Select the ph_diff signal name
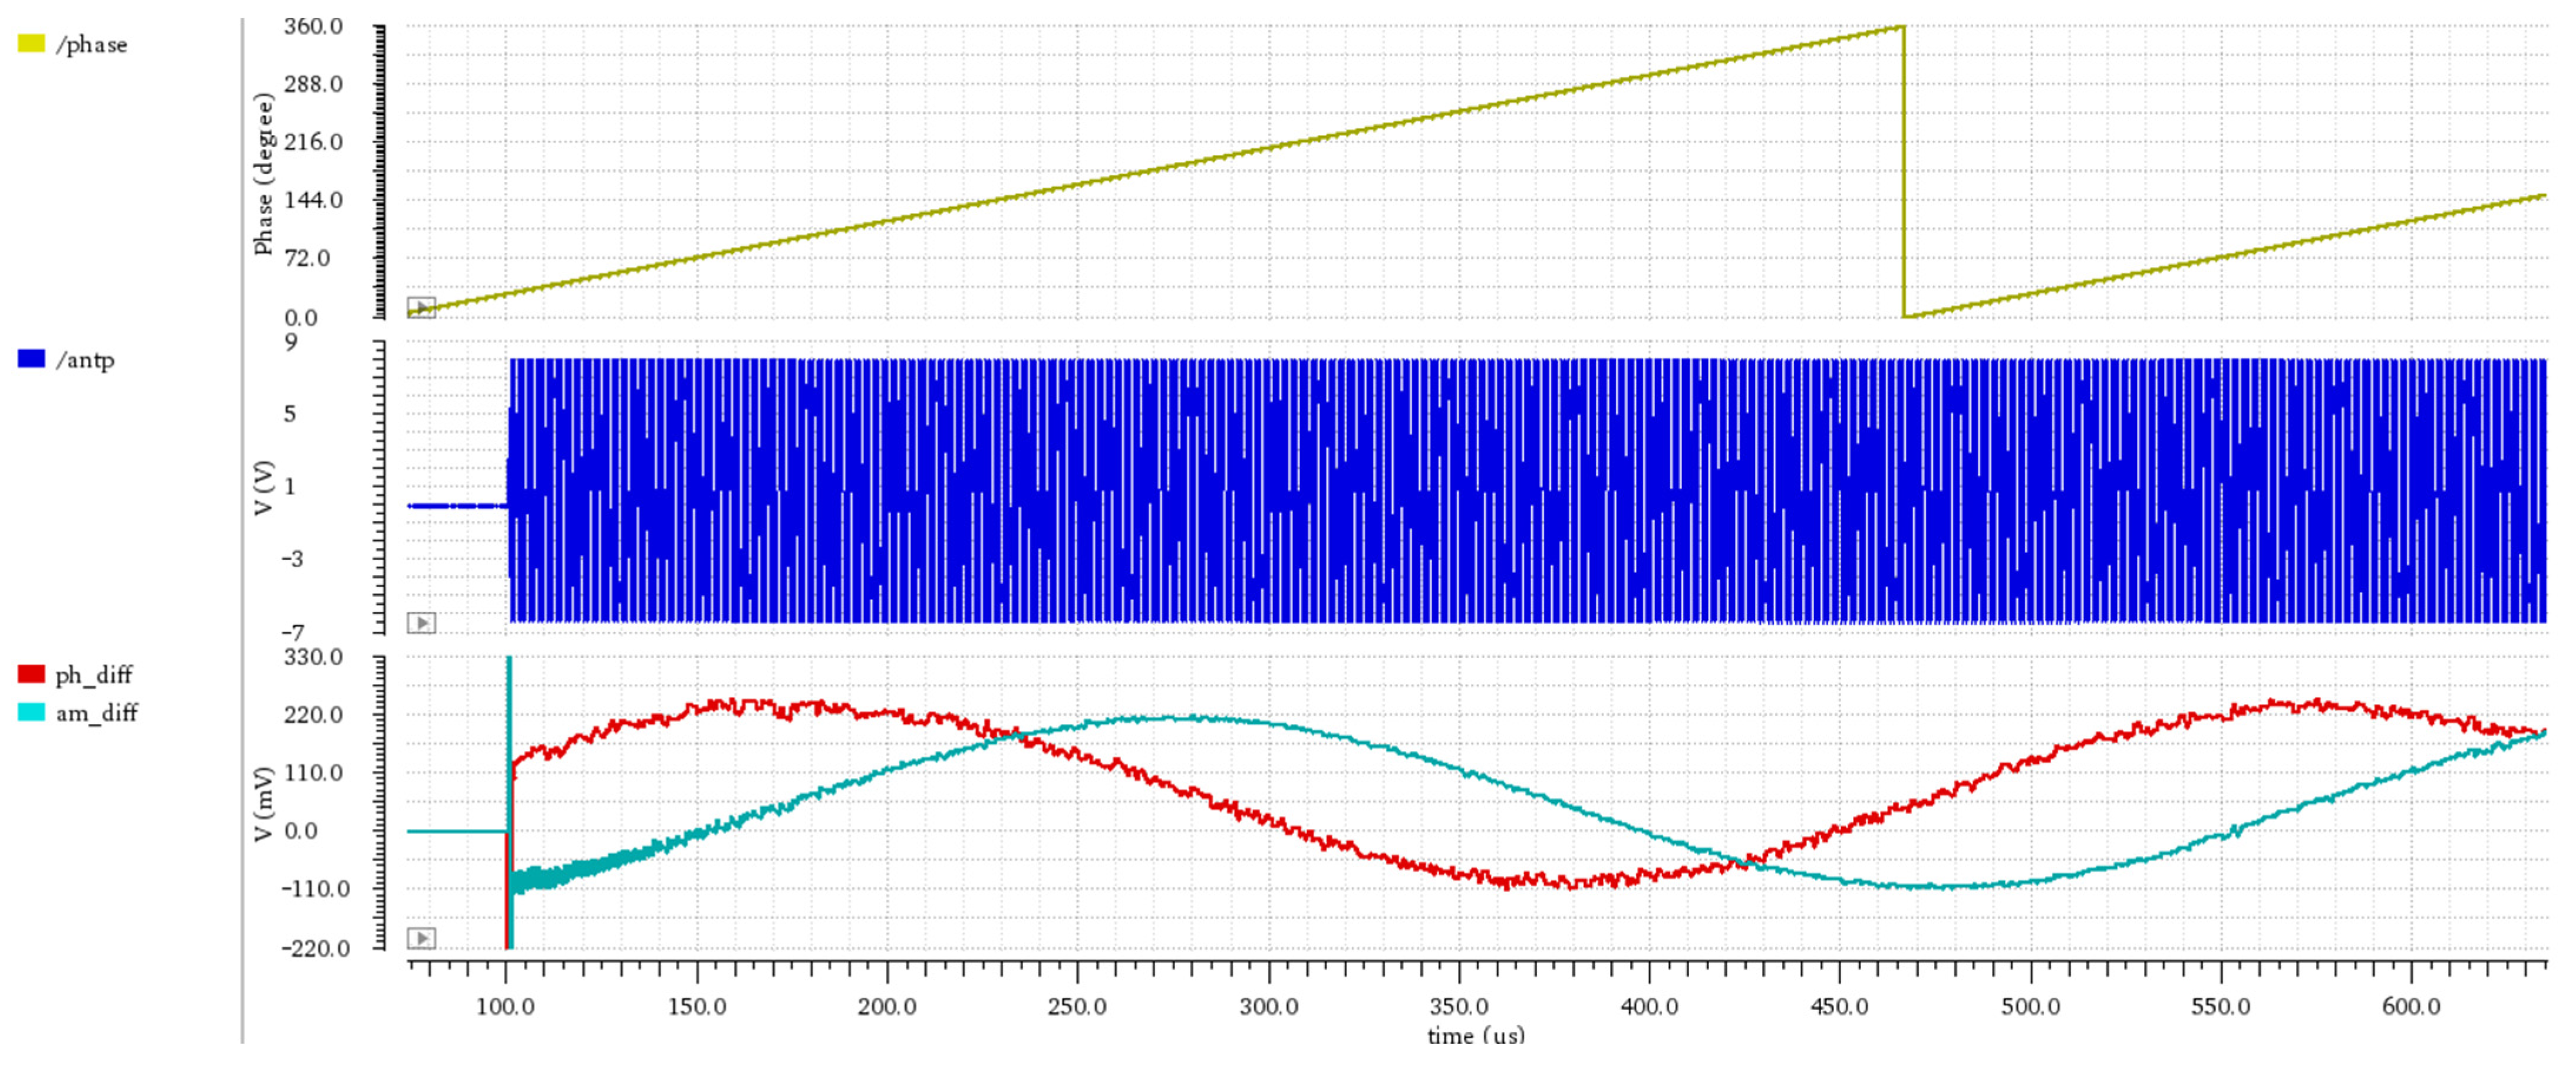The image size is (2576, 1067). pos(95,674)
